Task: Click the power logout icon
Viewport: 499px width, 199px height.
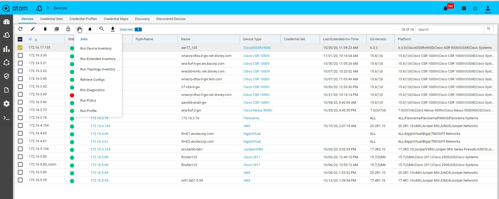Action: click(475, 8)
